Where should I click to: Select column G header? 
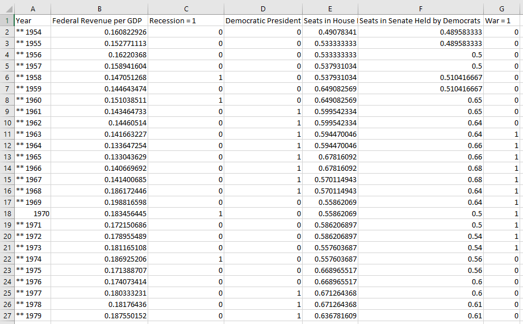click(x=501, y=9)
